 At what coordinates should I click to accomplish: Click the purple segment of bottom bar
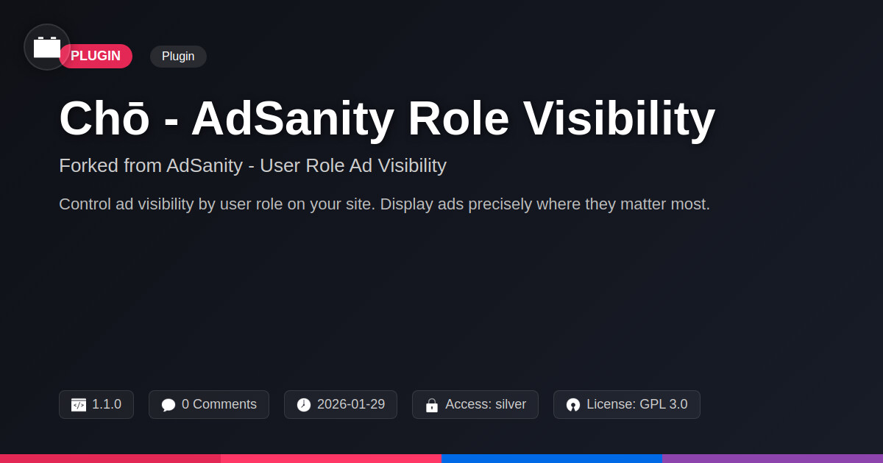click(773, 458)
